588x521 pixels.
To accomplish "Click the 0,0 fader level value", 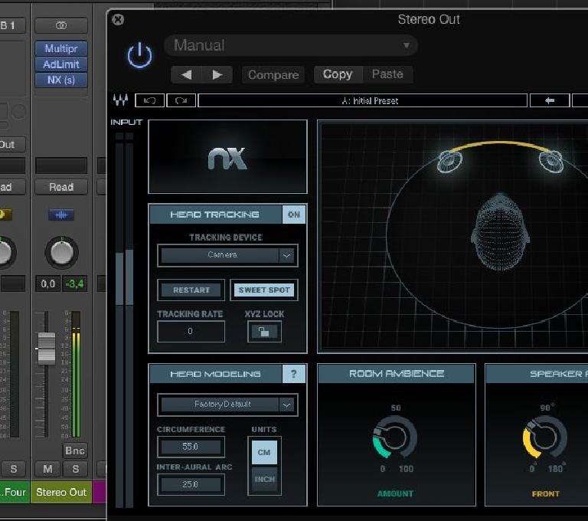I will coord(48,283).
